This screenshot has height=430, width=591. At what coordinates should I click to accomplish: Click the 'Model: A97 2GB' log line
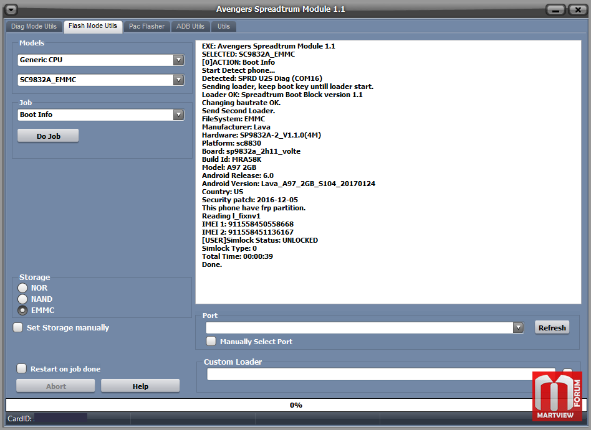coord(229,167)
